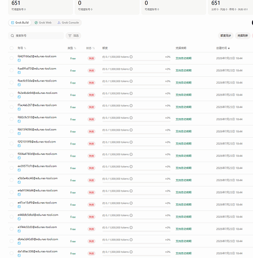This screenshot has width=253, height=258.
Task: Focus the 搜索账号 search field
Action: 36,36
